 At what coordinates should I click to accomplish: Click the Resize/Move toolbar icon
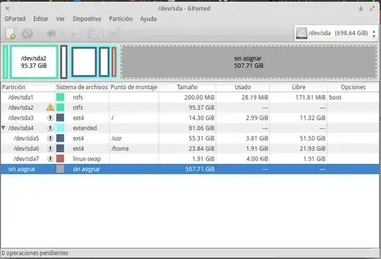click(51, 33)
